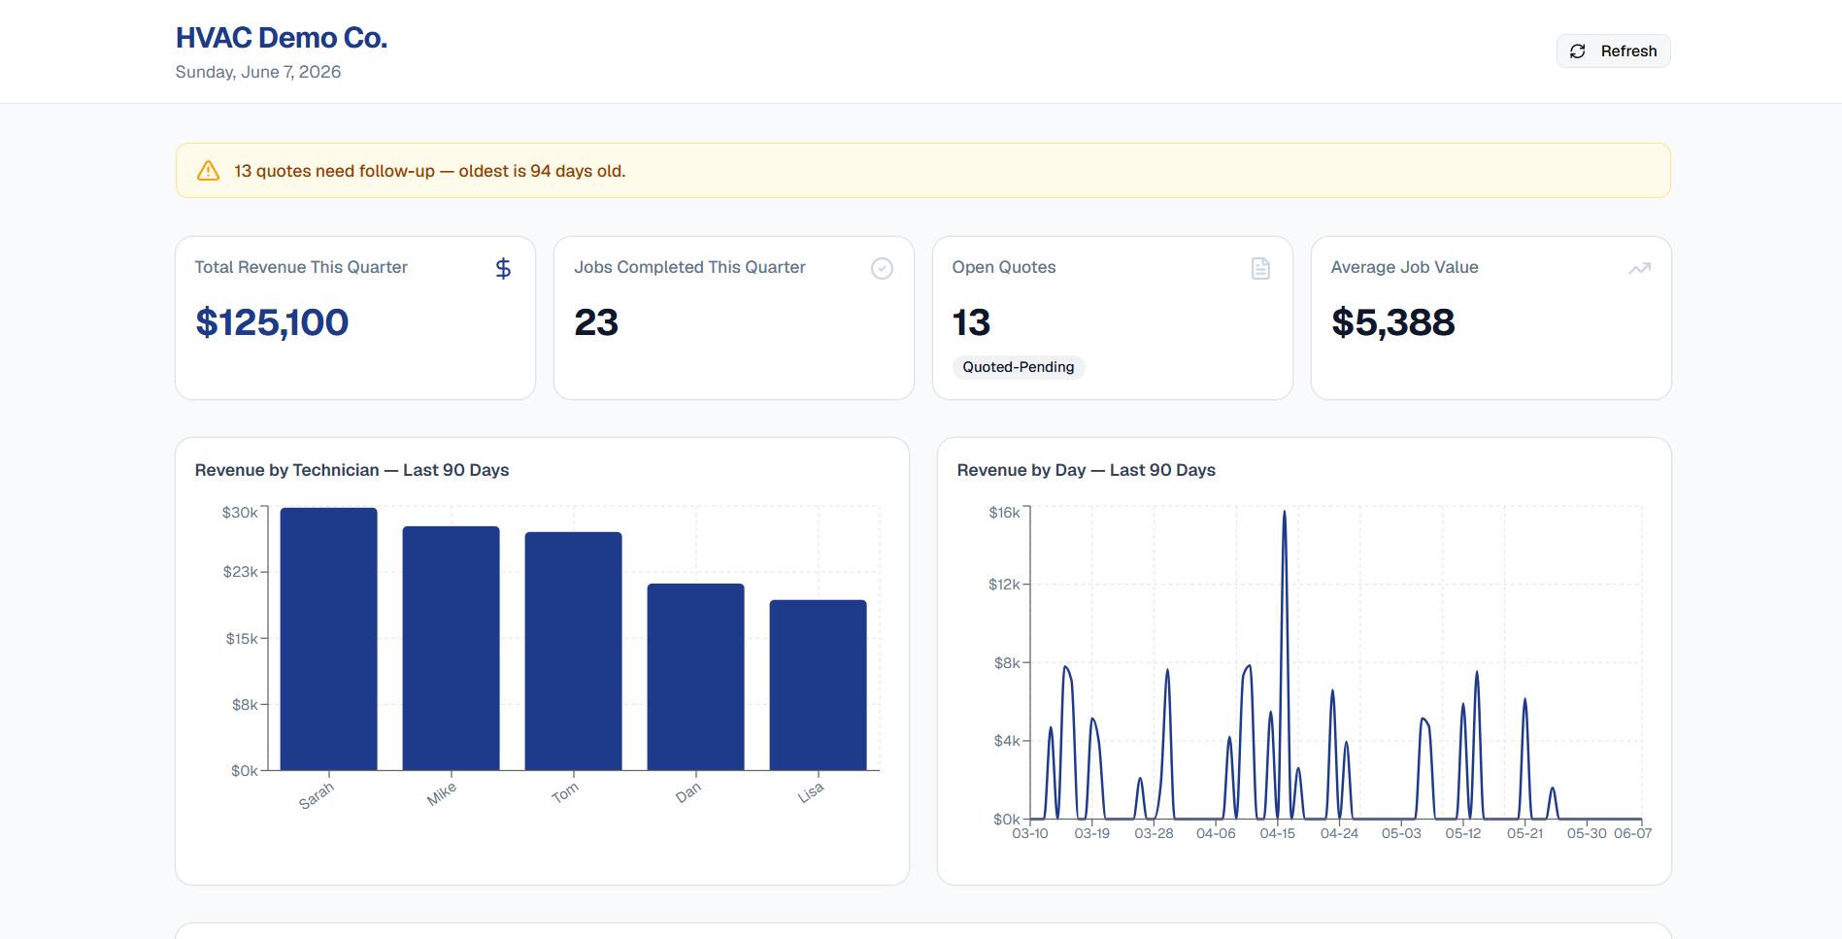Click the $125,100 revenue value
This screenshot has height=939, width=1842.
272,322
